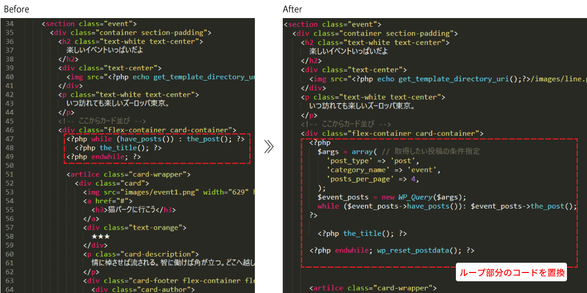
Task: Click the 取得したい投稿の条件指定 comment
Action: tap(430, 152)
